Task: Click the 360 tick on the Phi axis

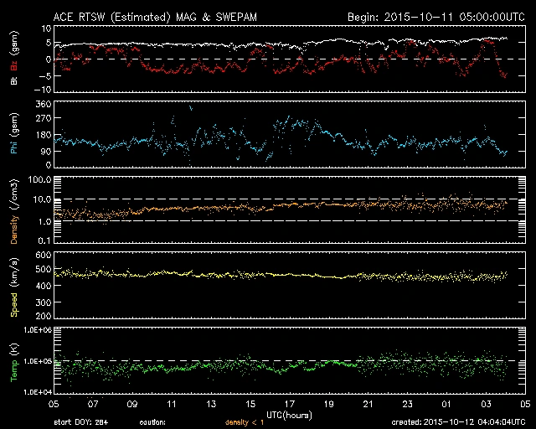Action: click(43, 104)
